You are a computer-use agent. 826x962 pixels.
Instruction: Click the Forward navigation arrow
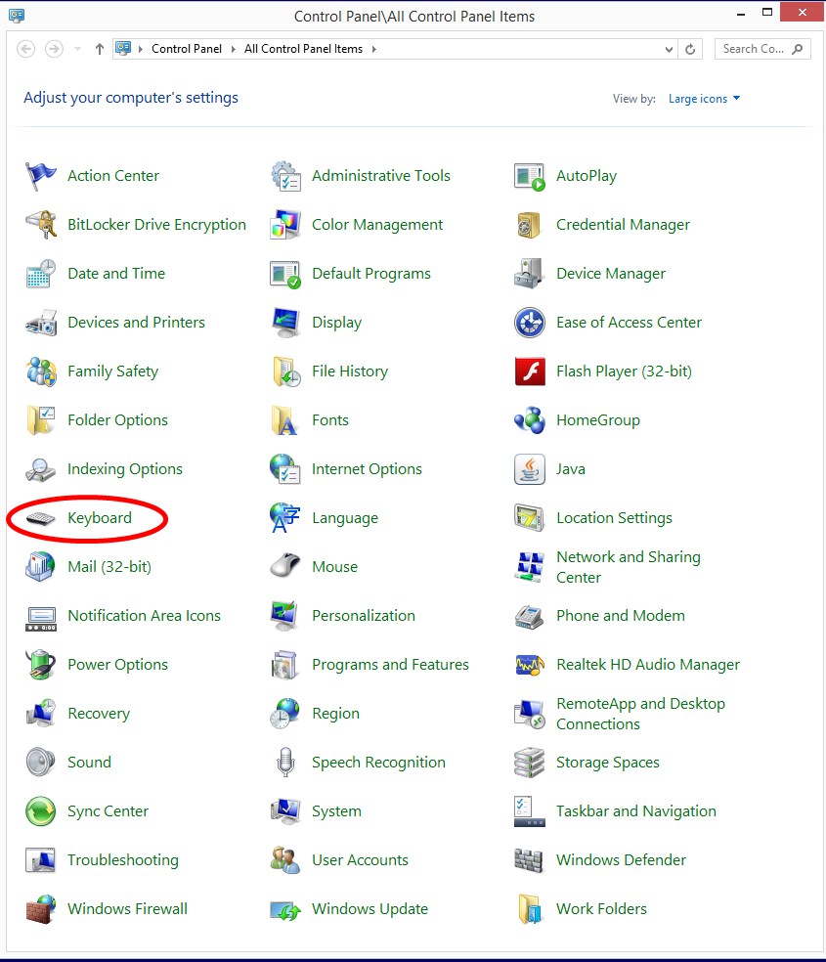(54, 49)
